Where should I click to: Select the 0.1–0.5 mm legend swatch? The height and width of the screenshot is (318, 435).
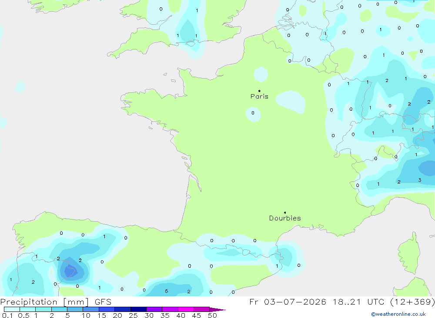coord(12,309)
